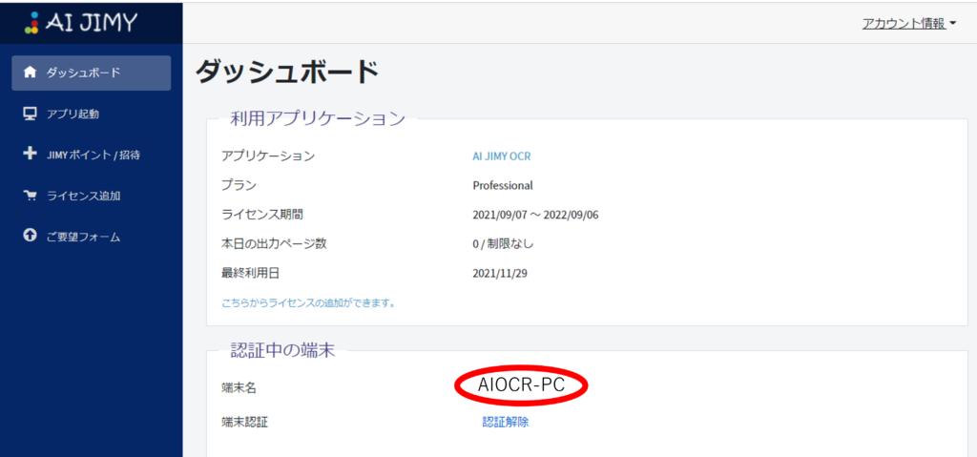Click the home icon beside ダッシュボード

(30, 73)
